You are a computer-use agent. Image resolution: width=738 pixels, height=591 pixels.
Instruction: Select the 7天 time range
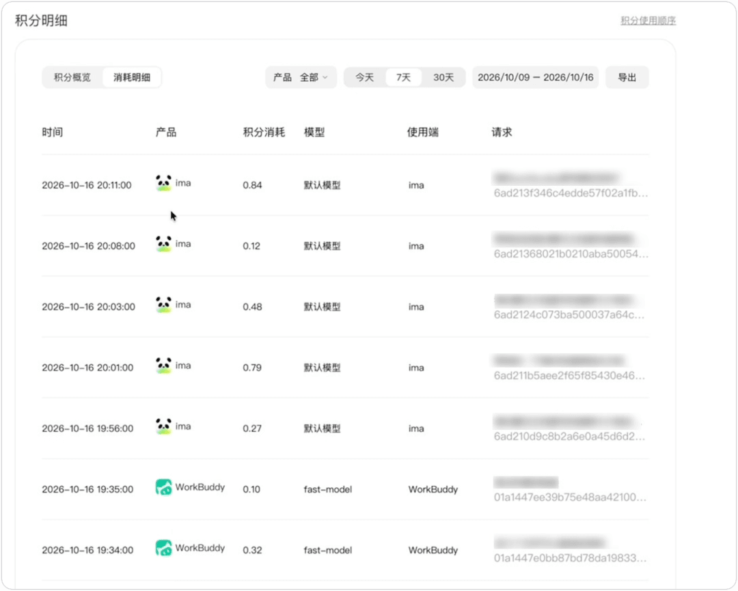pos(403,77)
